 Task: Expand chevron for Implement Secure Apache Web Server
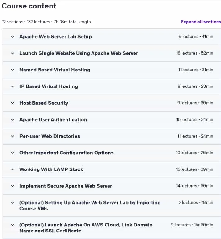(13, 186)
